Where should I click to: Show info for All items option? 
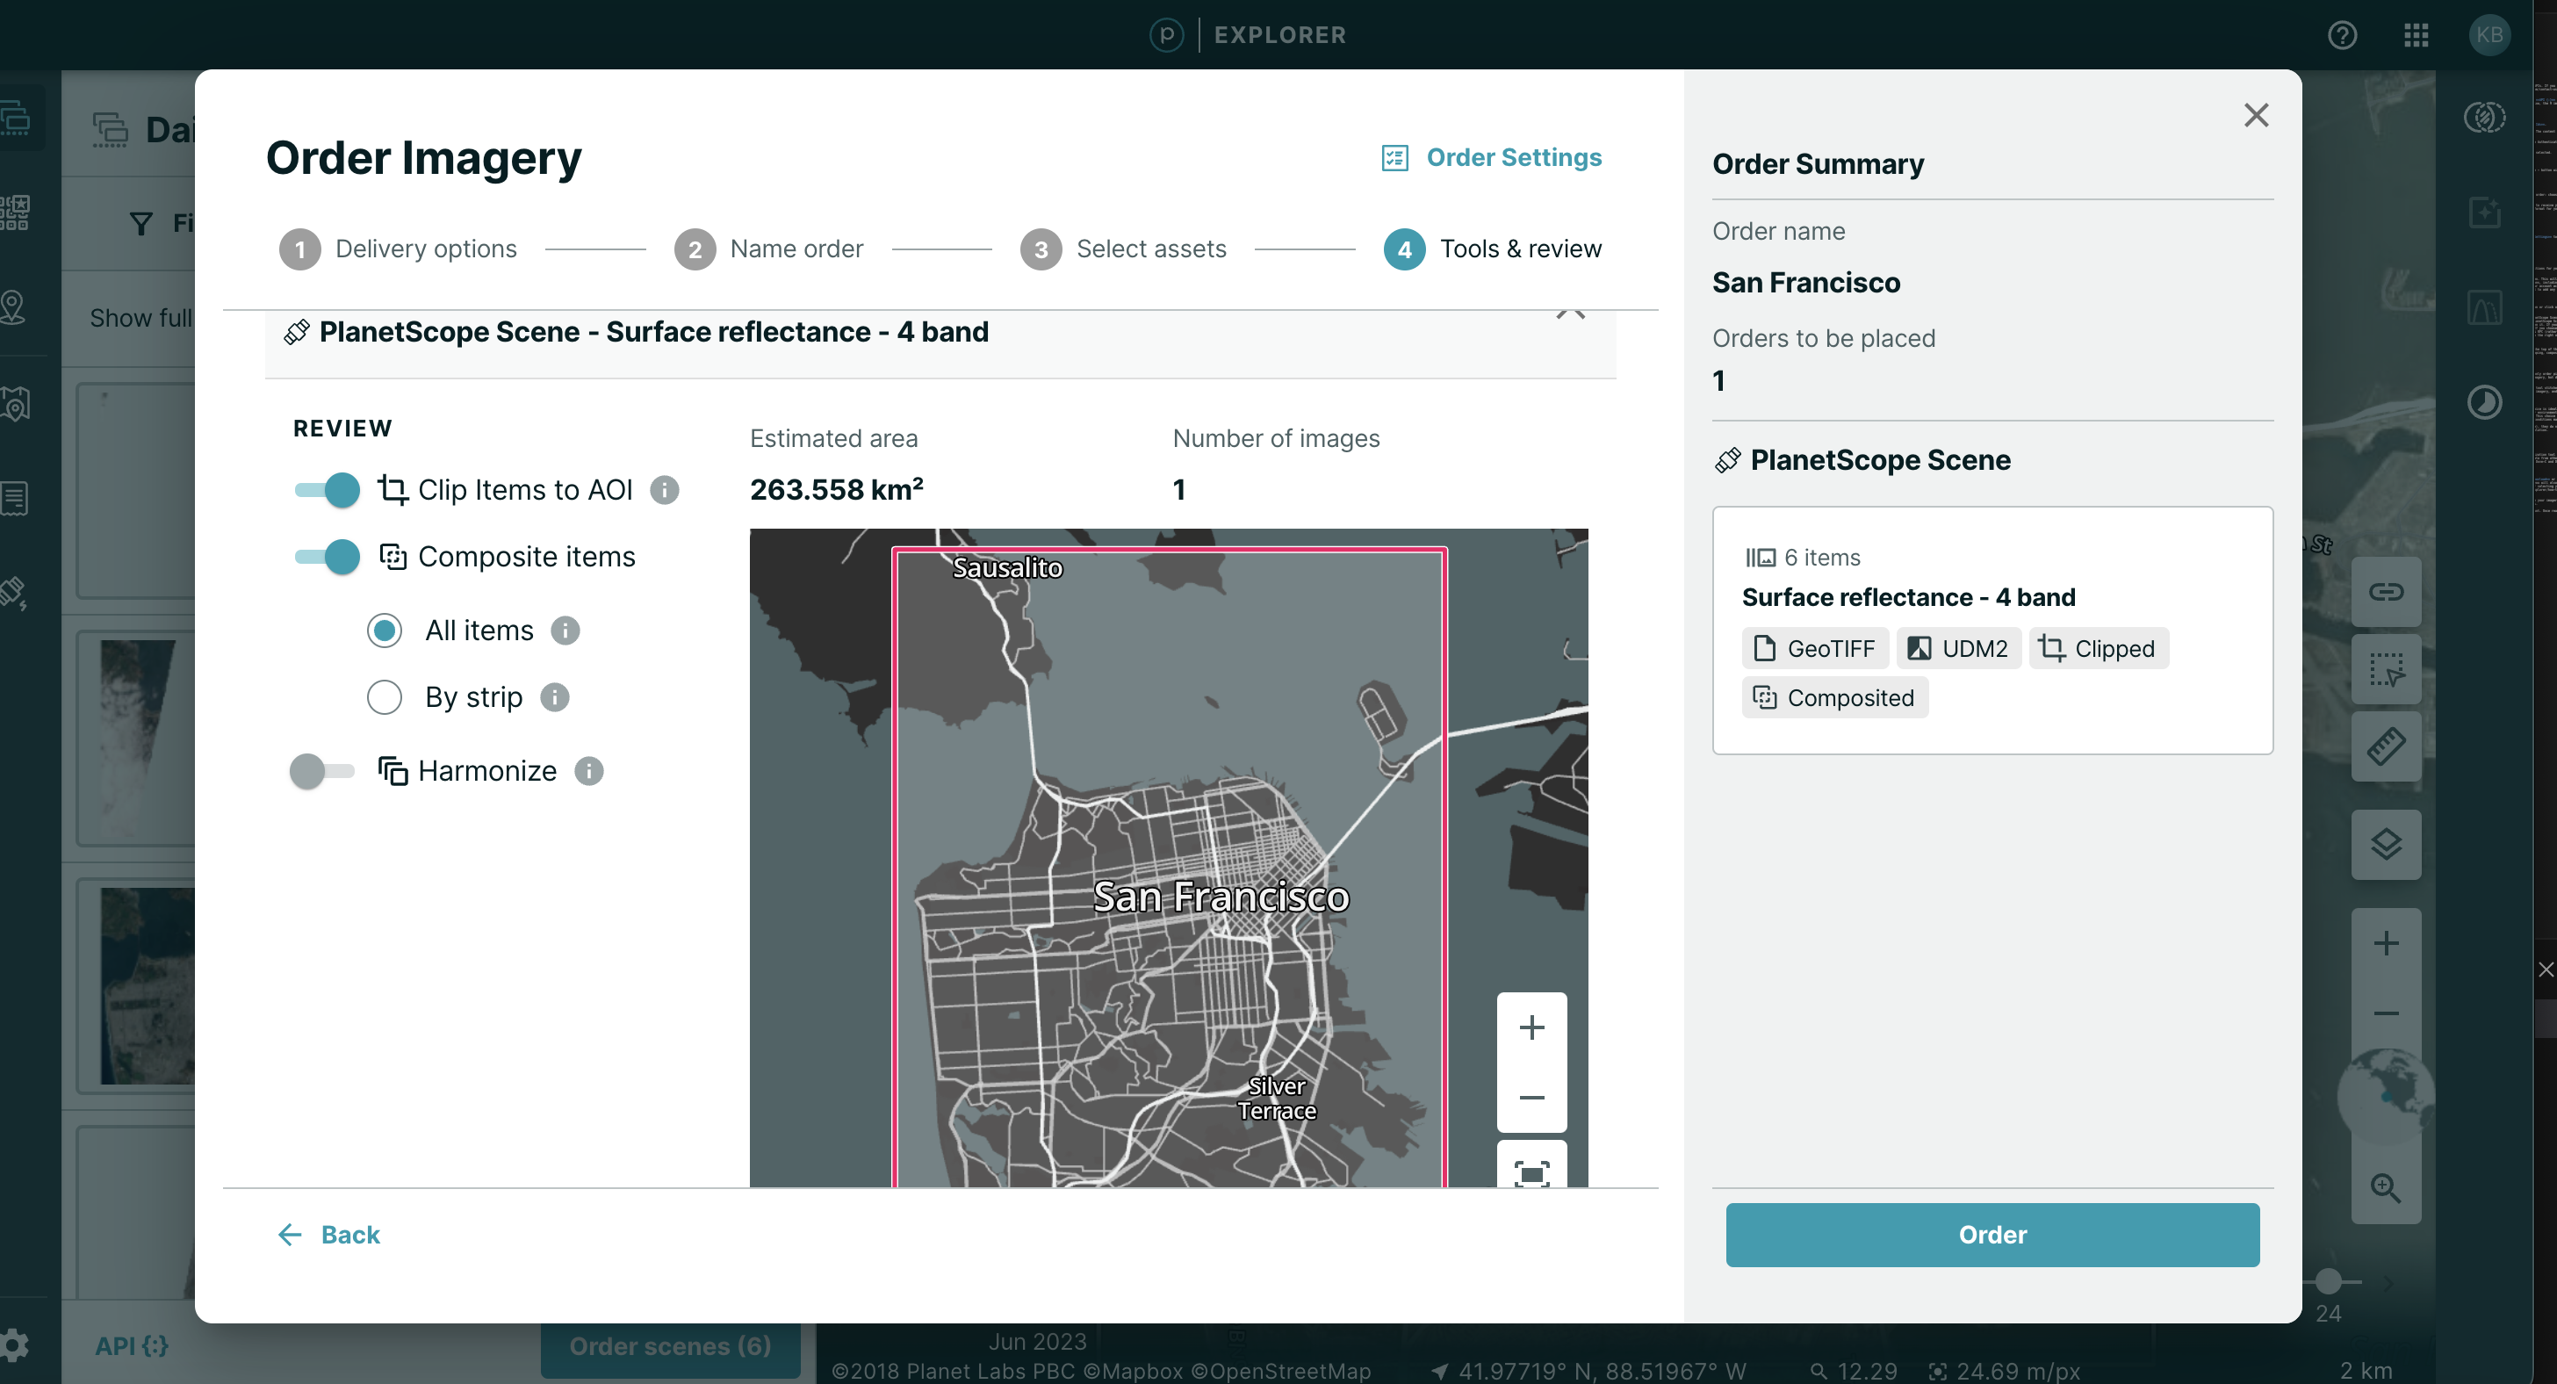[565, 631]
